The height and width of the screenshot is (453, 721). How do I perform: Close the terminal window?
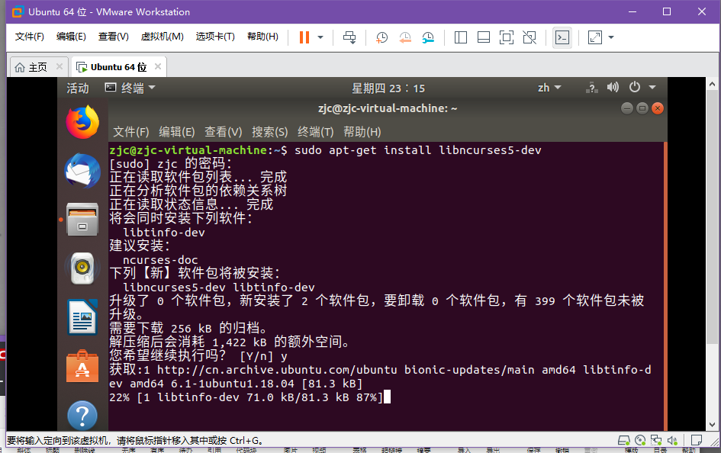(x=658, y=108)
